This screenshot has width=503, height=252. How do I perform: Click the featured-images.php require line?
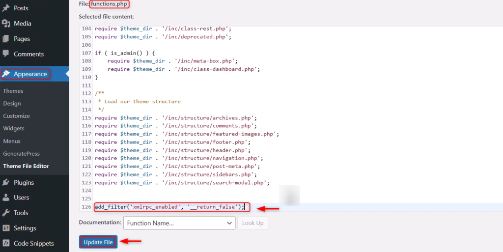coord(187,134)
